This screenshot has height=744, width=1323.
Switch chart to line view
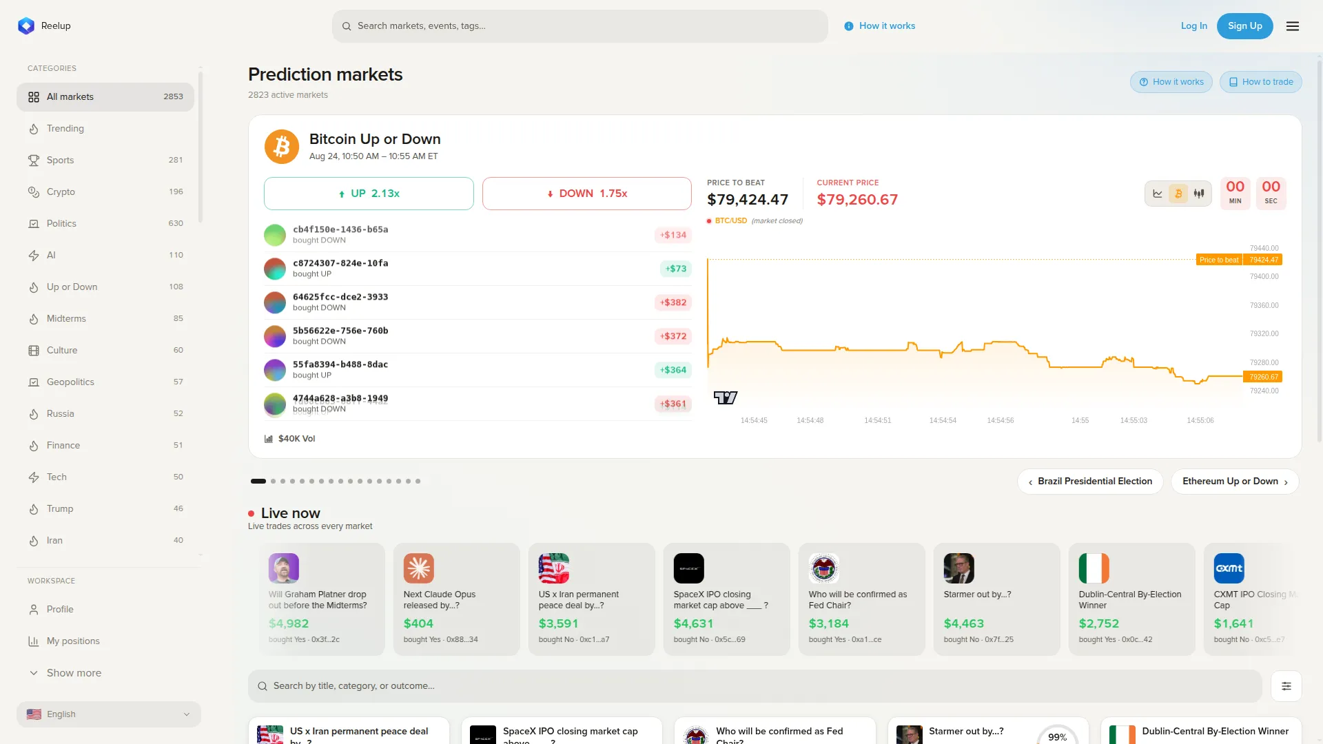pyautogui.click(x=1158, y=194)
